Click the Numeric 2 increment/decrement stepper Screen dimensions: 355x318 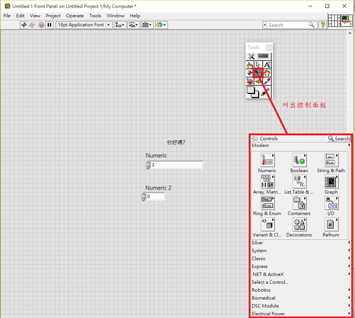(144, 196)
